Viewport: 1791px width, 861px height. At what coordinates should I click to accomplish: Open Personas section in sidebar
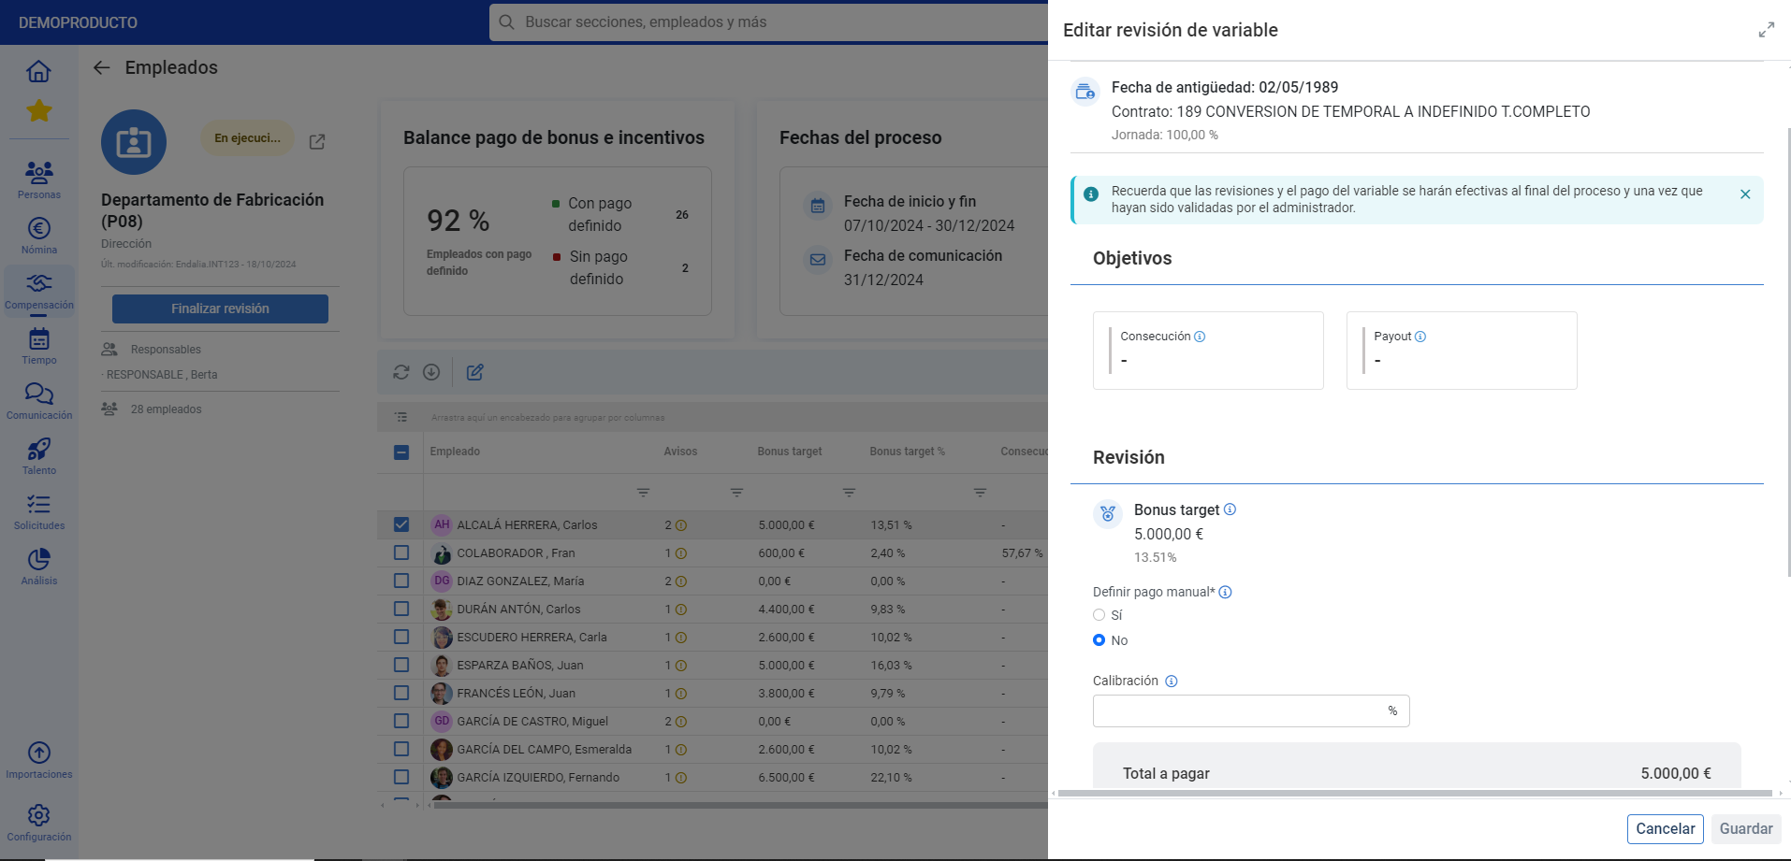pos(38,179)
